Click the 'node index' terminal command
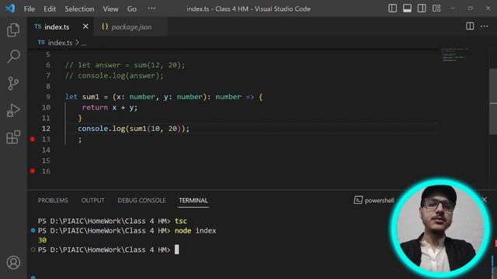The image size is (497, 279). pyautogui.click(x=195, y=231)
